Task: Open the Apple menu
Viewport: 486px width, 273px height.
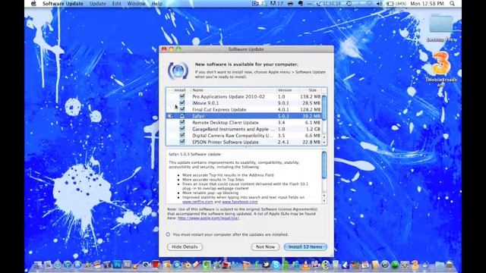Action: pos(33,4)
